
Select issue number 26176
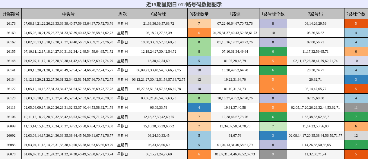pyautogui.click(x=11, y=23)
